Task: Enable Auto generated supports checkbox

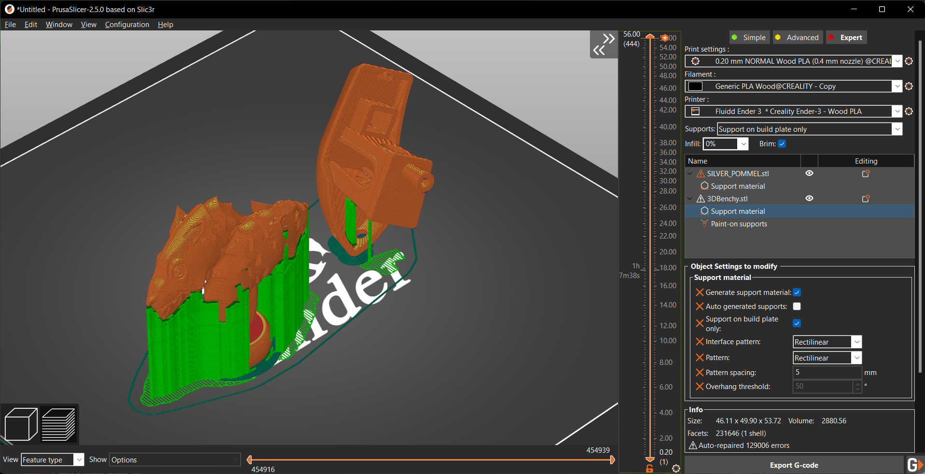Action: click(797, 307)
